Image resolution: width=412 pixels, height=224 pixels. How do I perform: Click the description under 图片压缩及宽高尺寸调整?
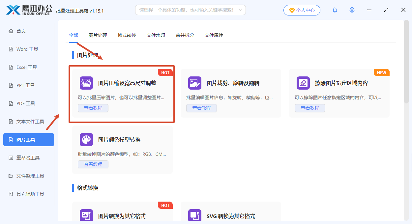coord(121,98)
